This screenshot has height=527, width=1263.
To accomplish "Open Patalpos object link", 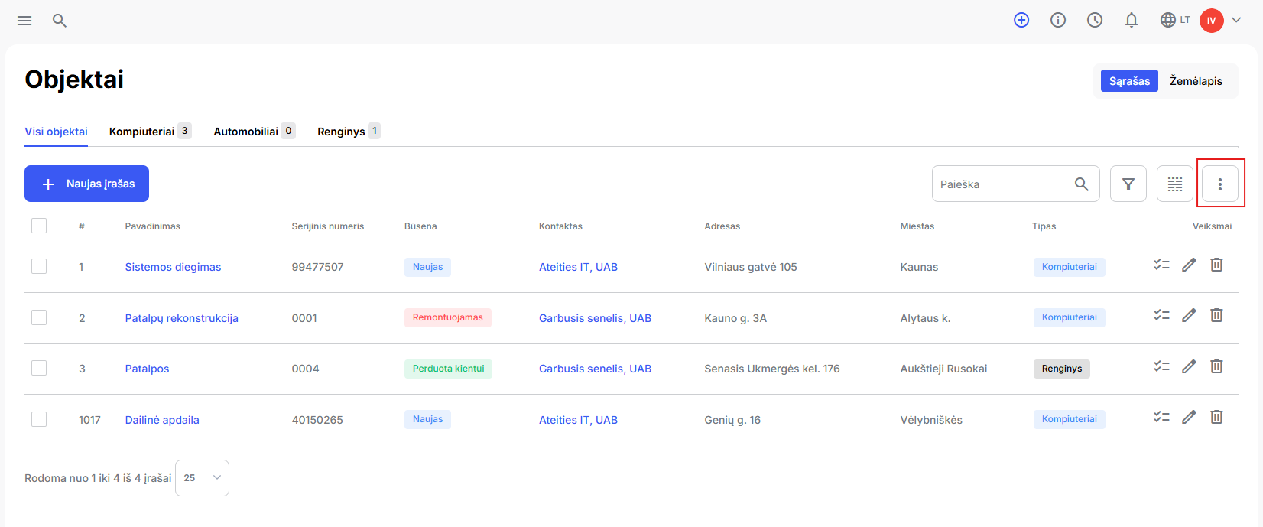I will pos(147,369).
